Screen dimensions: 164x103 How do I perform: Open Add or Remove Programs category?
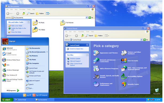pos(106,69)
